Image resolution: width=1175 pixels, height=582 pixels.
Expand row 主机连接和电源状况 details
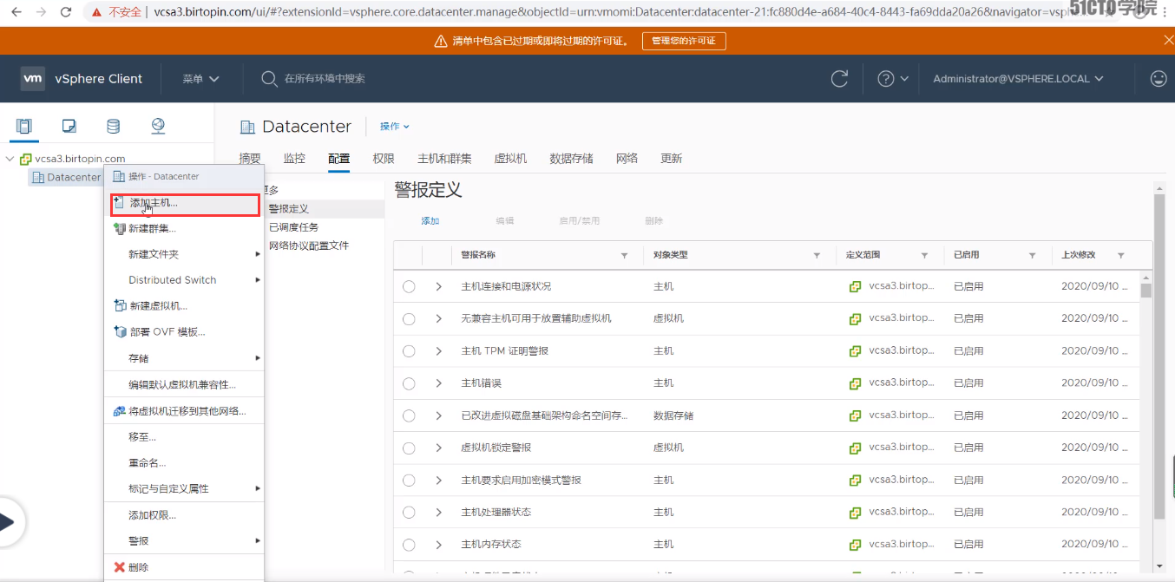coord(438,286)
